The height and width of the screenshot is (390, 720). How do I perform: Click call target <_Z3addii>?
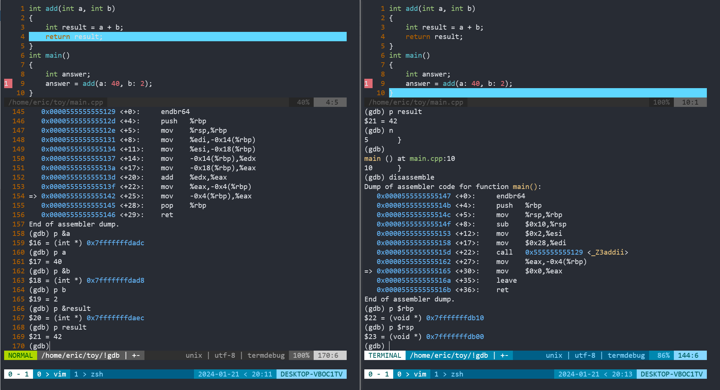coord(608,252)
